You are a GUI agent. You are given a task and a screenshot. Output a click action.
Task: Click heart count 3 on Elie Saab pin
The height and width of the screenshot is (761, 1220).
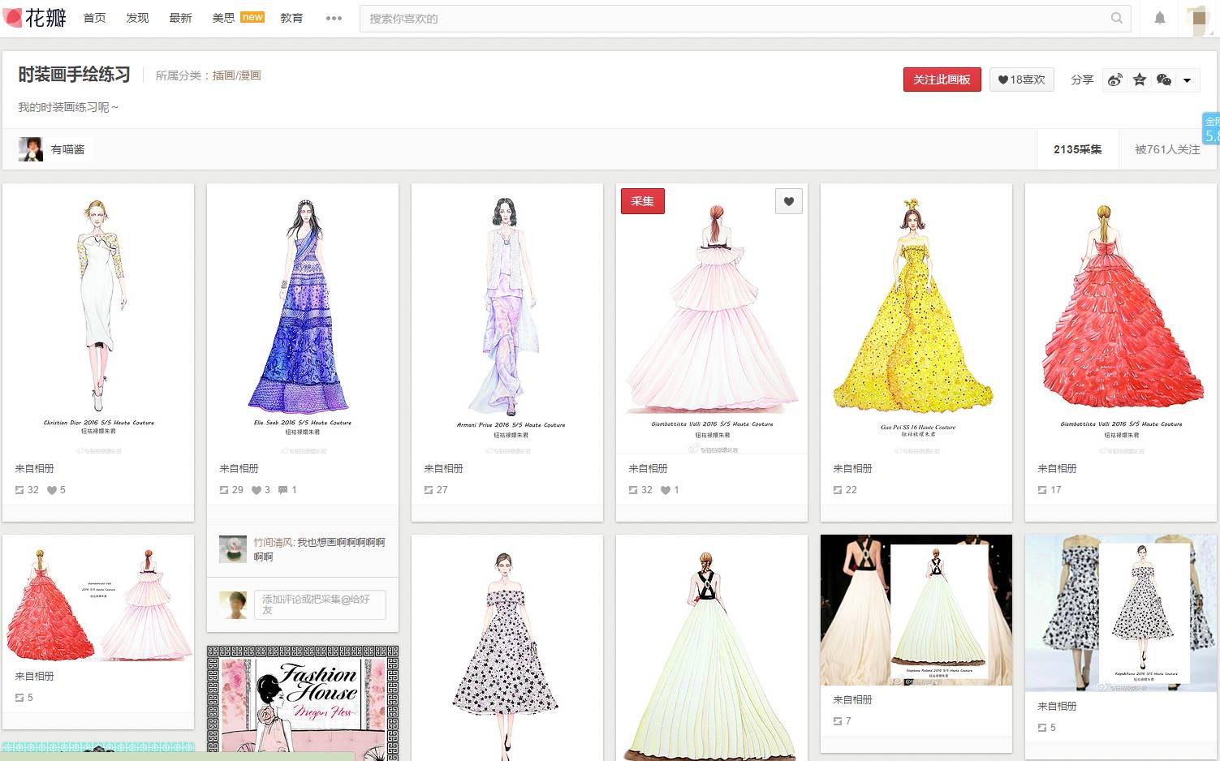(x=261, y=490)
